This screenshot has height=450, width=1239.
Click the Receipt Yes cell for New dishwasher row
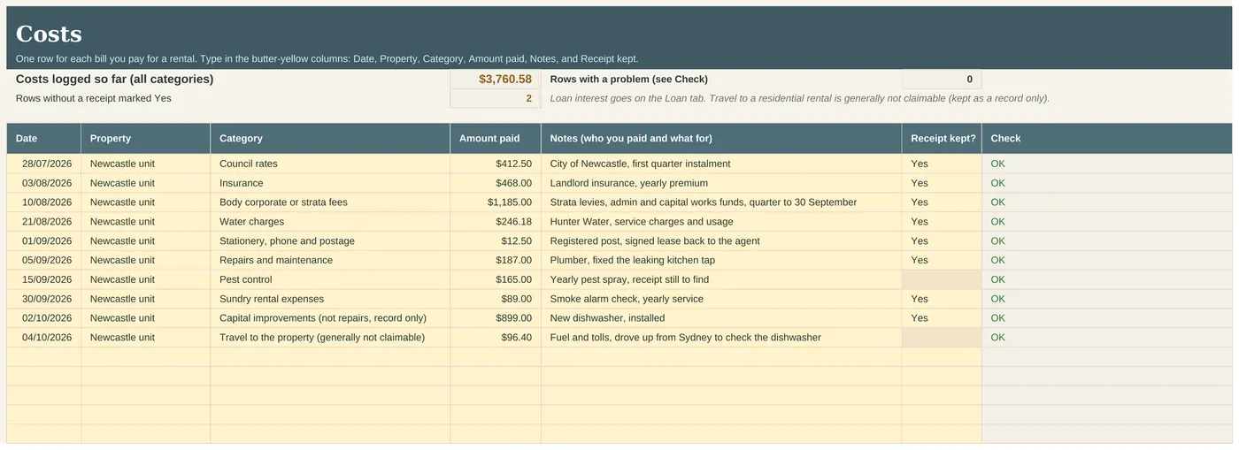[942, 318]
